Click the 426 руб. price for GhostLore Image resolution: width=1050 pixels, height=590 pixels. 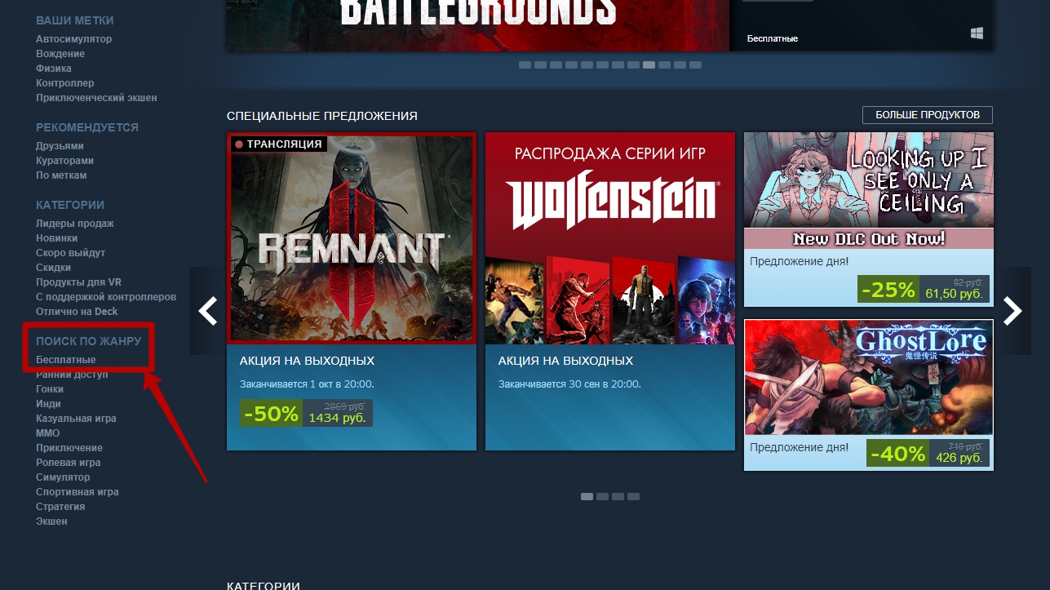tap(959, 457)
